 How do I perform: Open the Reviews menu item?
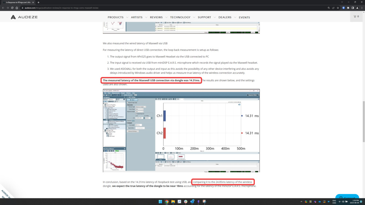tap(156, 17)
